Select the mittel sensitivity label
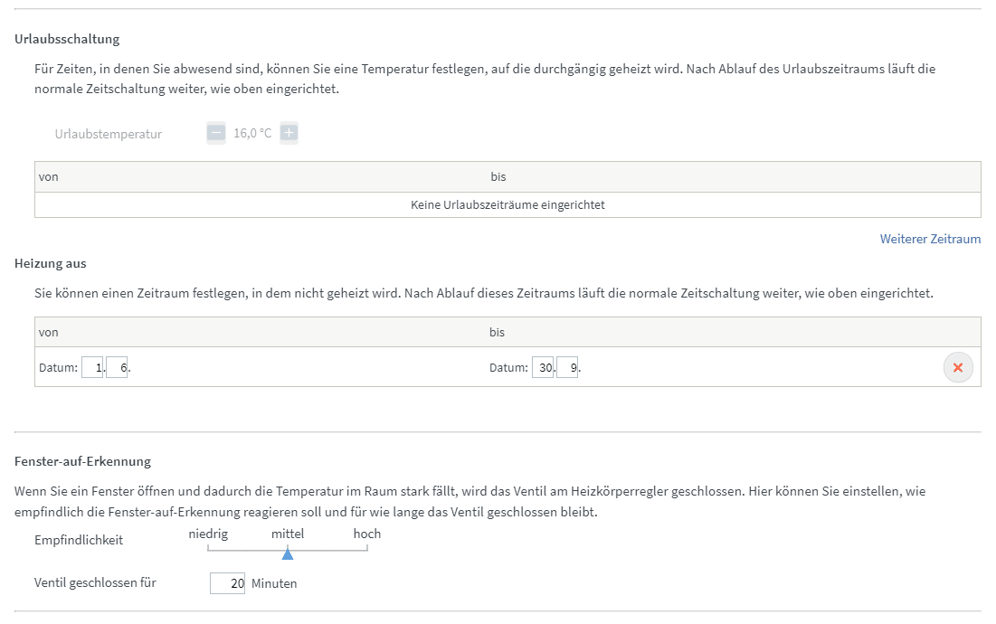 click(288, 534)
